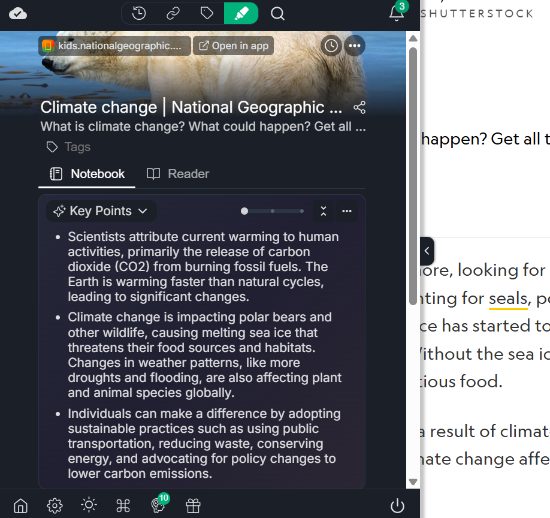Open Key Points card more options

click(347, 211)
